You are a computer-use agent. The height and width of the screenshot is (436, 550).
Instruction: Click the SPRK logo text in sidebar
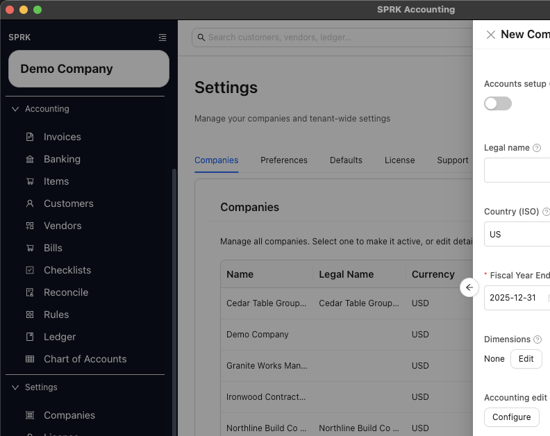(19, 37)
